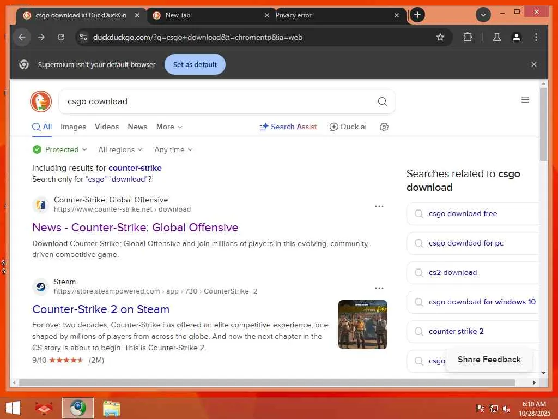Viewport: 558px width, 419px height.
Task: Expand the Any time filter dropdown
Action: 173,149
